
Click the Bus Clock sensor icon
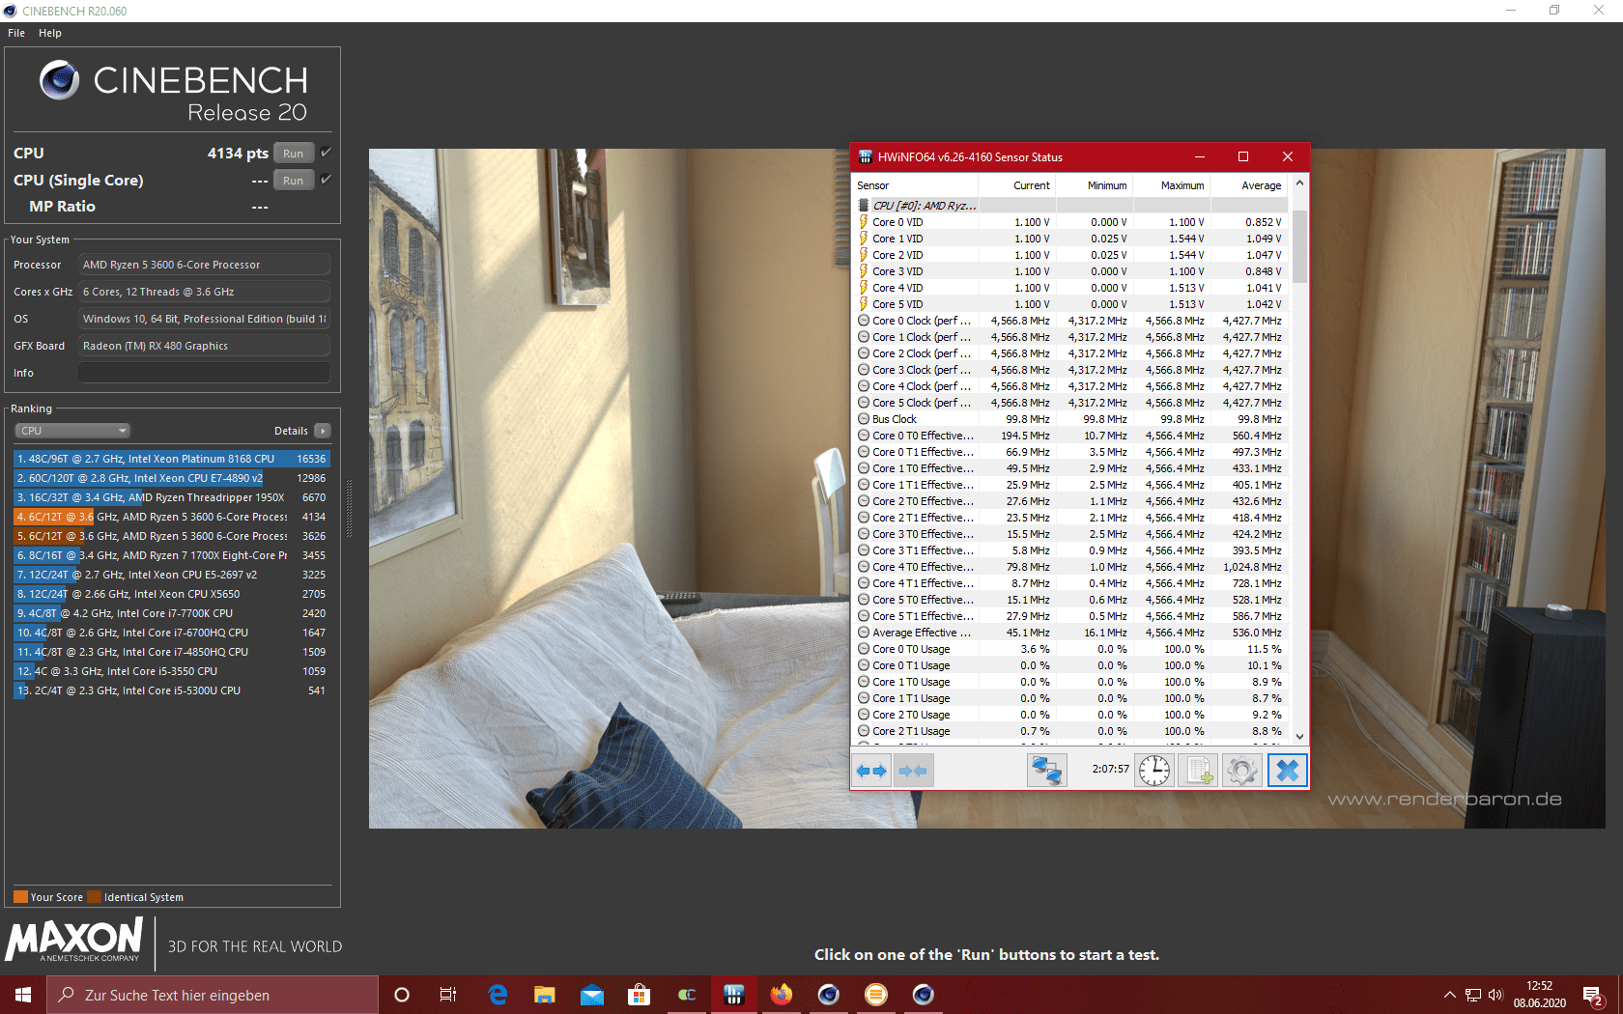click(x=864, y=419)
